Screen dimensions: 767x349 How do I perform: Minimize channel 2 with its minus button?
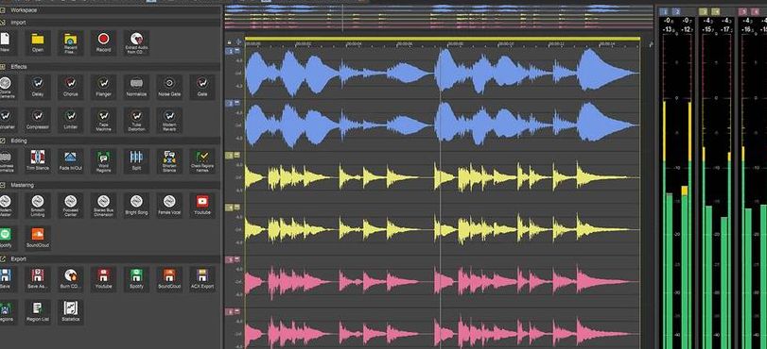coord(236,103)
